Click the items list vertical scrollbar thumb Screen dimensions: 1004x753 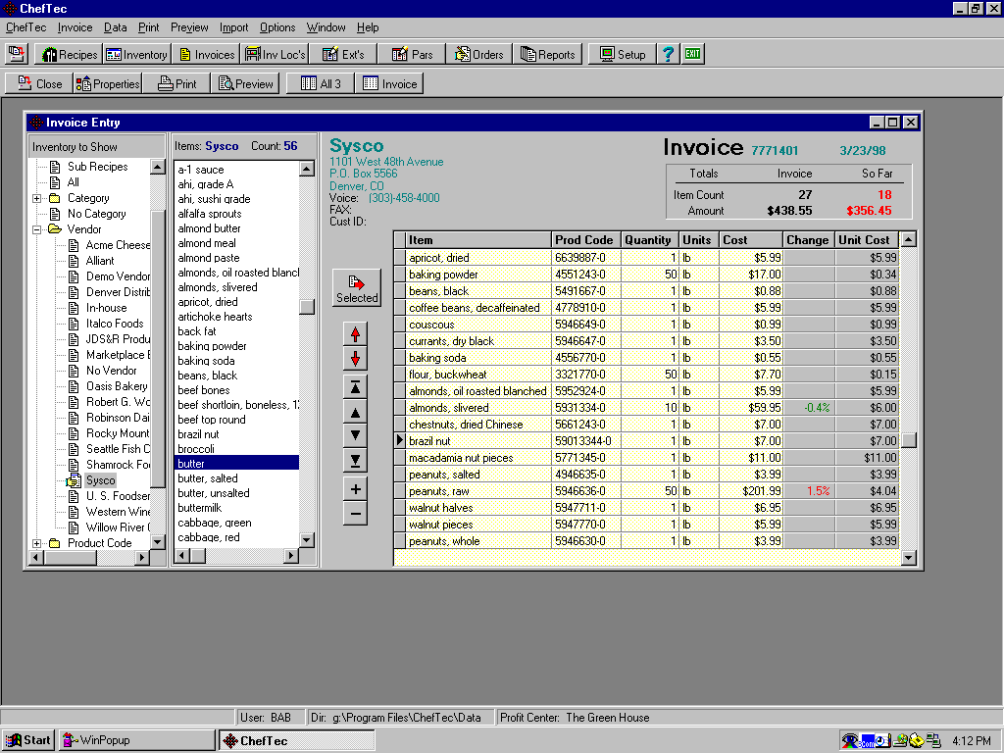(x=307, y=307)
